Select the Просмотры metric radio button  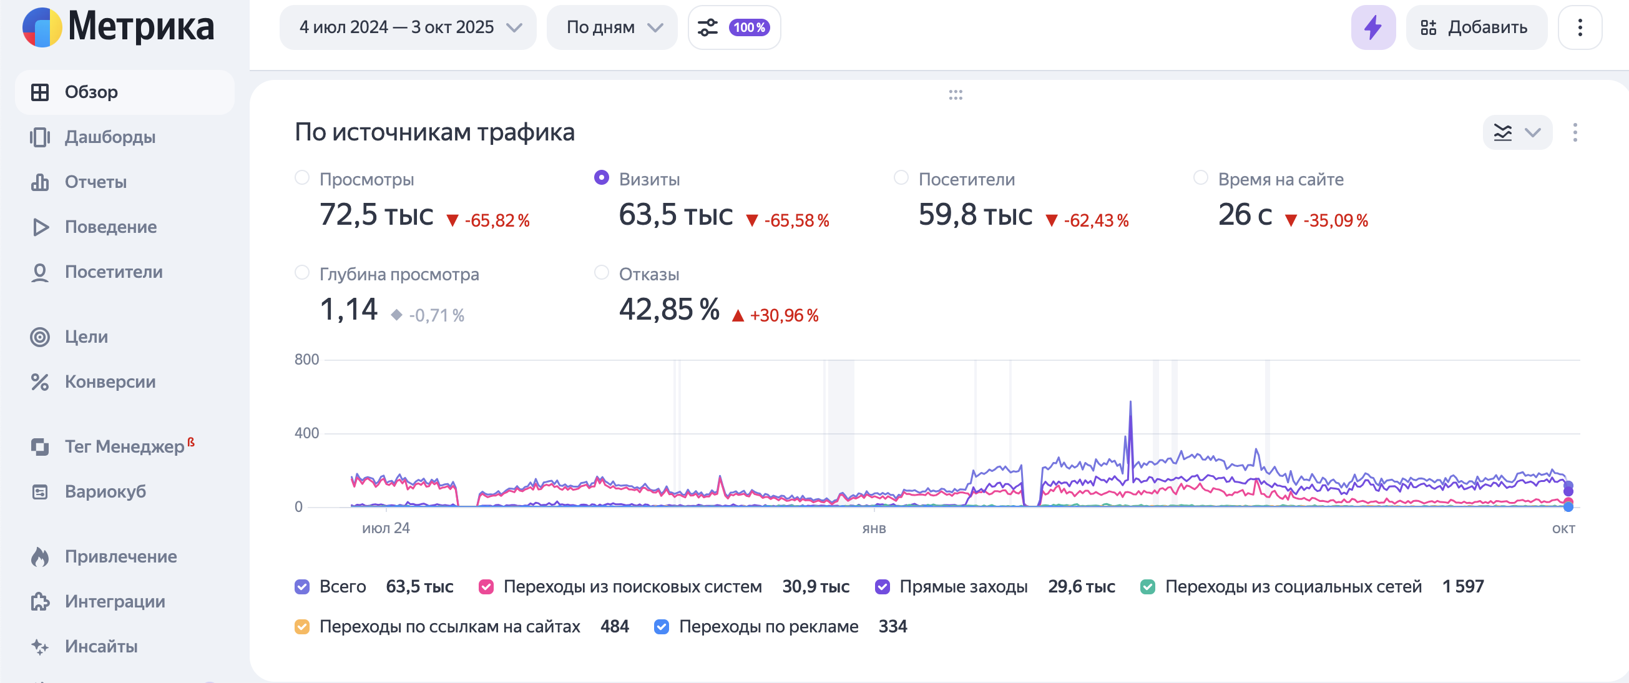click(x=302, y=179)
